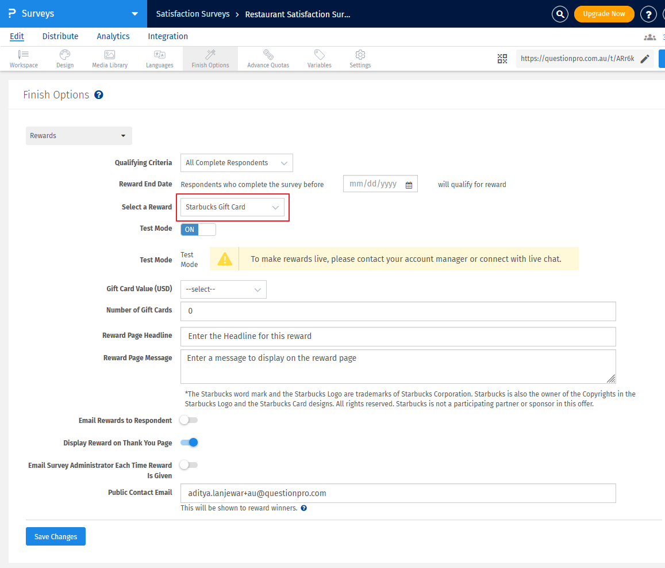Click the Save Changes button
This screenshot has height=568, width=665.
pyautogui.click(x=55, y=536)
